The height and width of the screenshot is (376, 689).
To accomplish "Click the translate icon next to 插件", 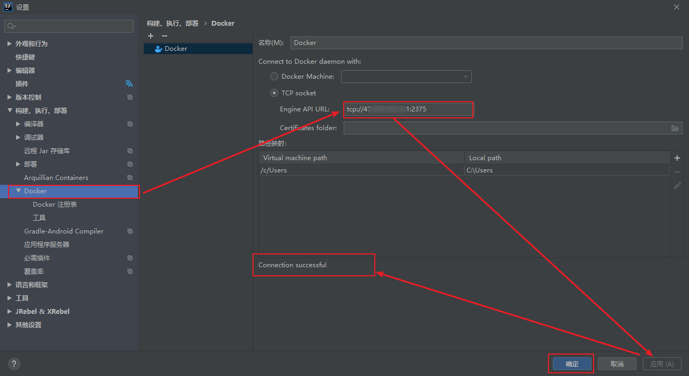I will pyautogui.click(x=129, y=84).
